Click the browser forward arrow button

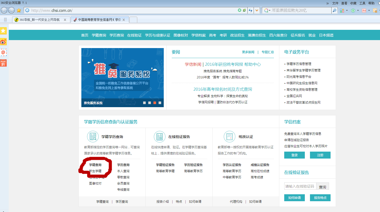pyautogui.click(x=11, y=10)
